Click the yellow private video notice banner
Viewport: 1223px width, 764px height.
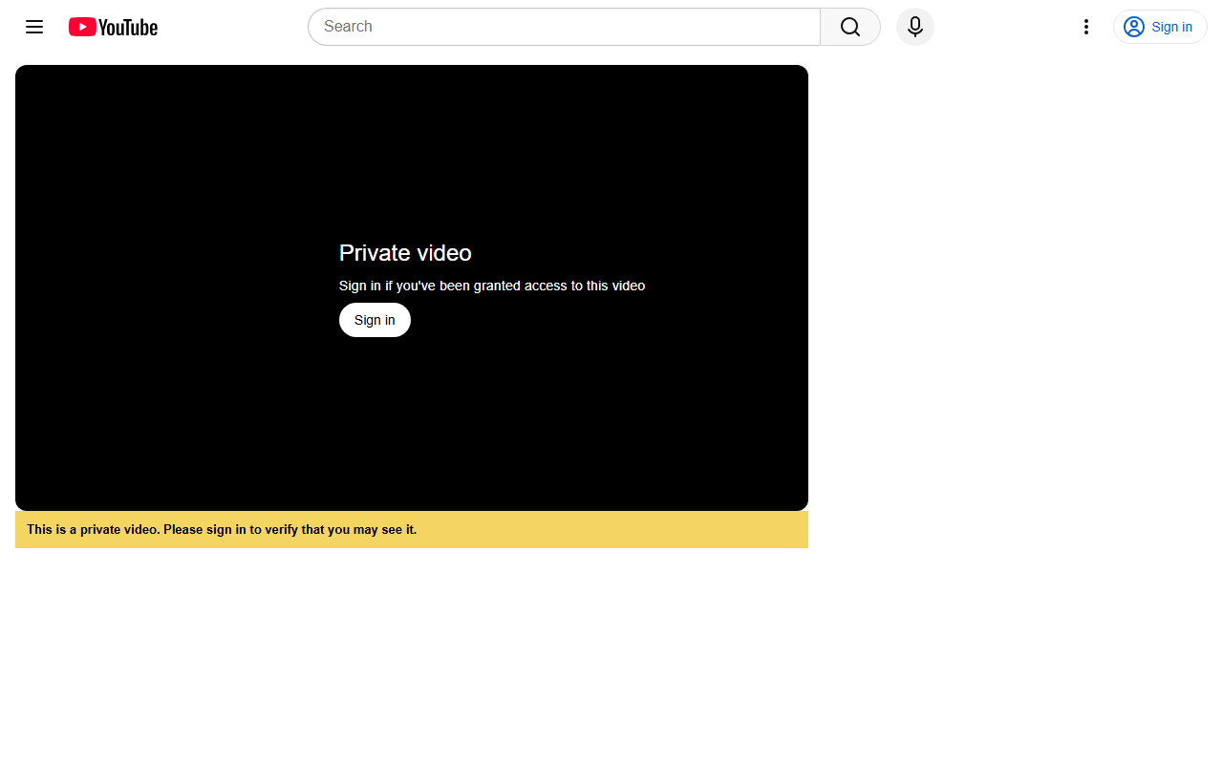coord(412,529)
